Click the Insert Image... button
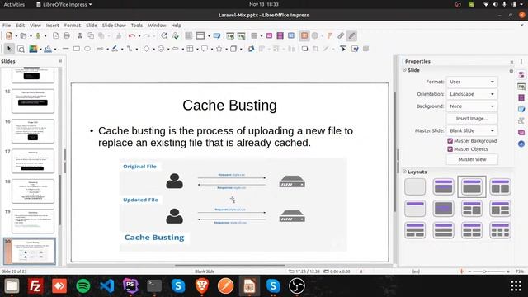This screenshot has height=297, width=528. click(472, 119)
